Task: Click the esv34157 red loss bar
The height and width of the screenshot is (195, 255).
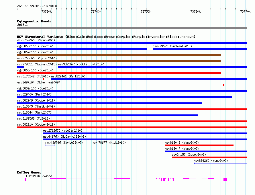Action: click(209, 157)
